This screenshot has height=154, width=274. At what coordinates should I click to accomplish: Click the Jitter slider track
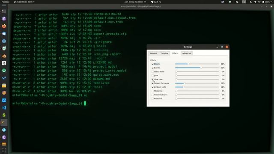coord(197,76)
